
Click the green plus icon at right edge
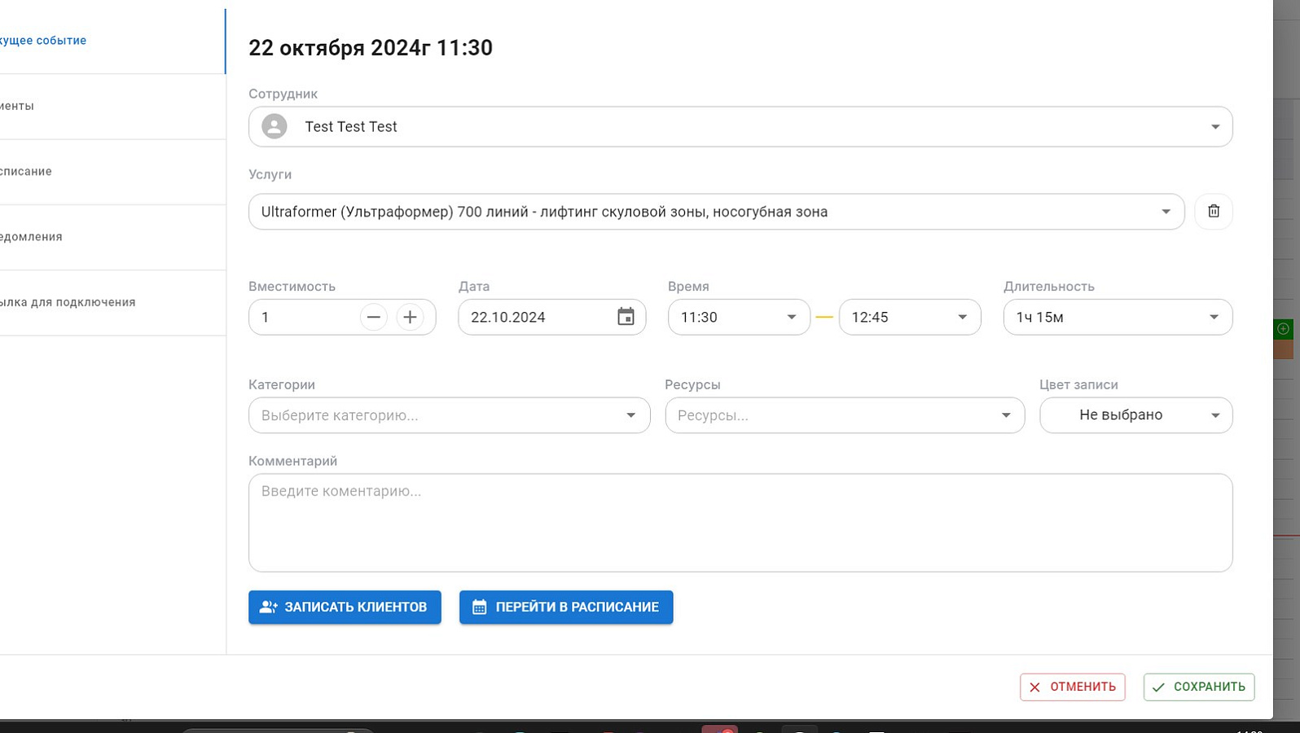[1283, 329]
